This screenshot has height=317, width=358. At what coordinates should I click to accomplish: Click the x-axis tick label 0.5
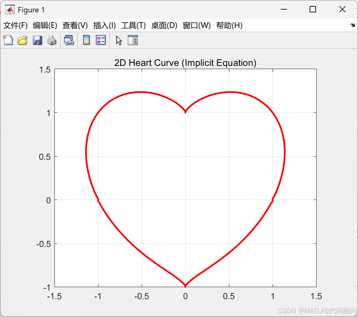click(x=229, y=296)
